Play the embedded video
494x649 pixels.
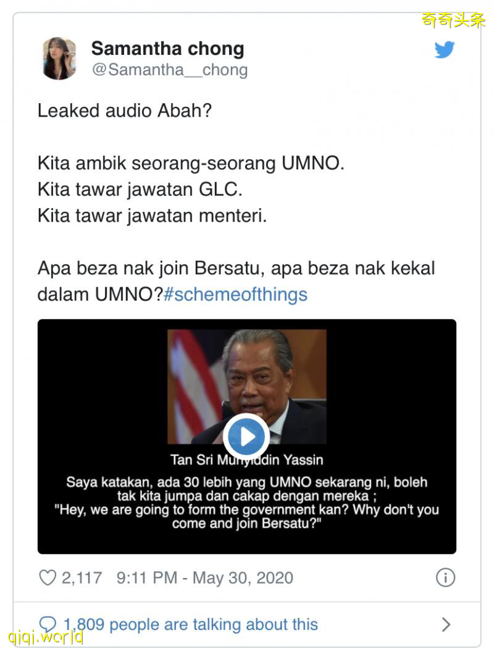click(246, 436)
